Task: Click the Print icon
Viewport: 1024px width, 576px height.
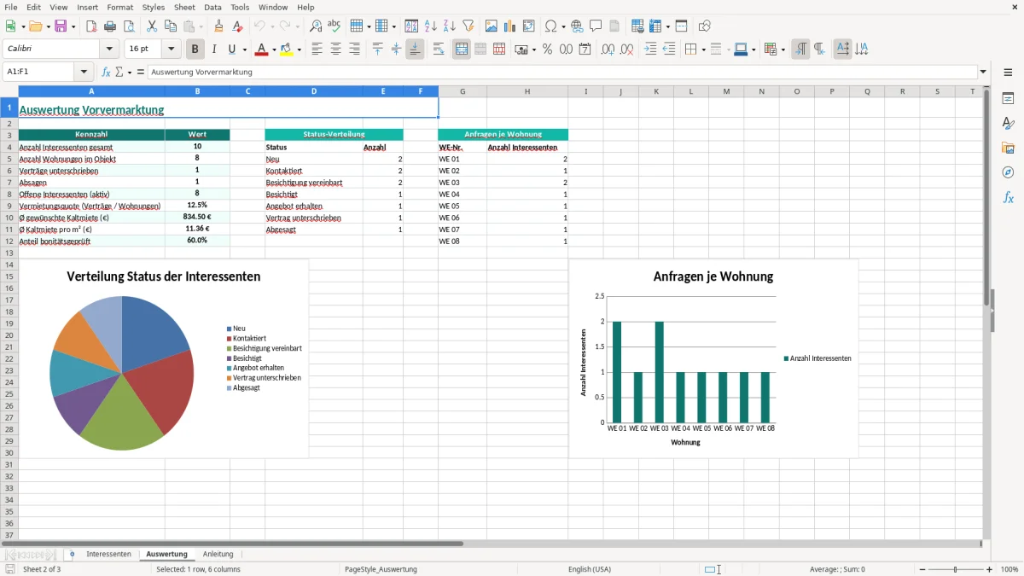Action: tap(110, 26)
